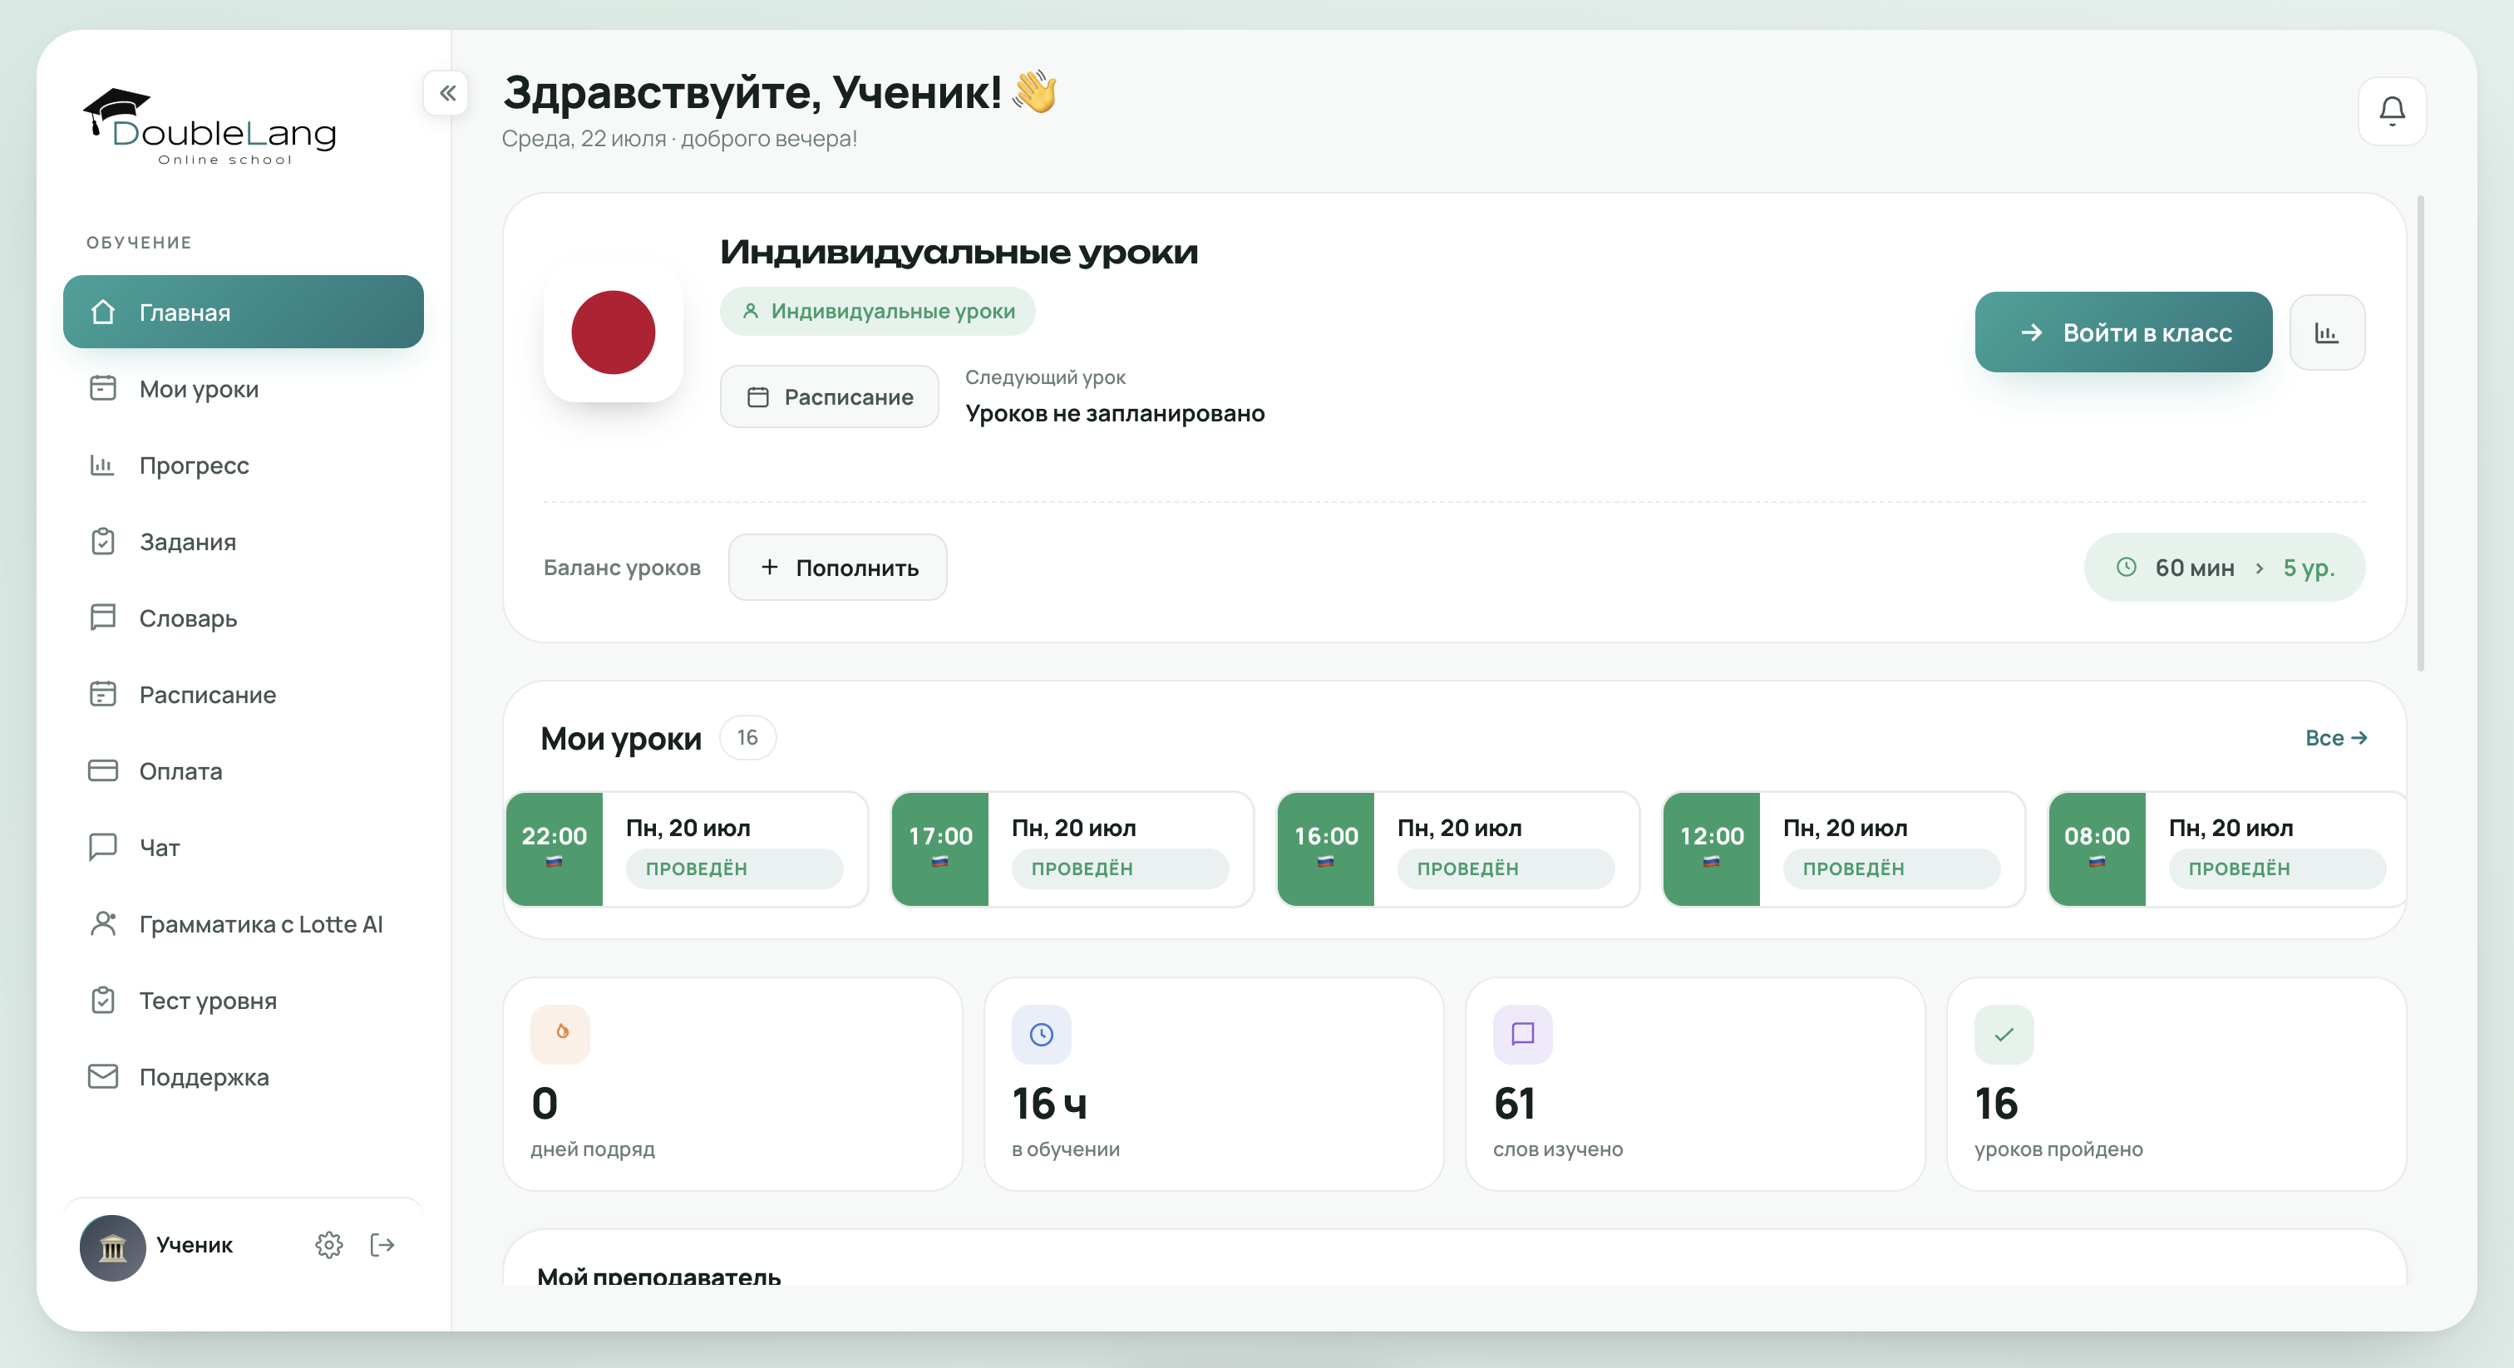Open Словарь sidebar item
2514x1368 pixels.
(x=243, y=618)
